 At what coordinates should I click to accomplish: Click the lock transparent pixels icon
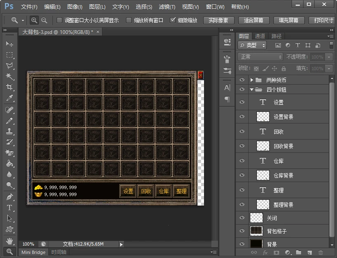pos(256,69)
